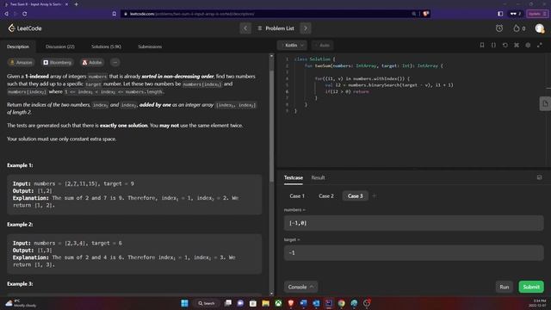Toggle the browser sidebar panel

(x=500, y=14)
